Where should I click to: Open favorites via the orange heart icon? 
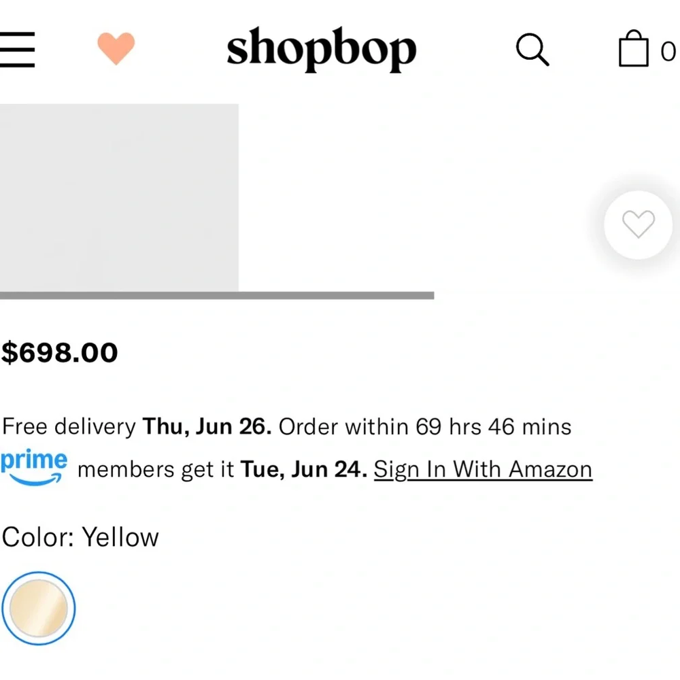(x=116, y=49)
